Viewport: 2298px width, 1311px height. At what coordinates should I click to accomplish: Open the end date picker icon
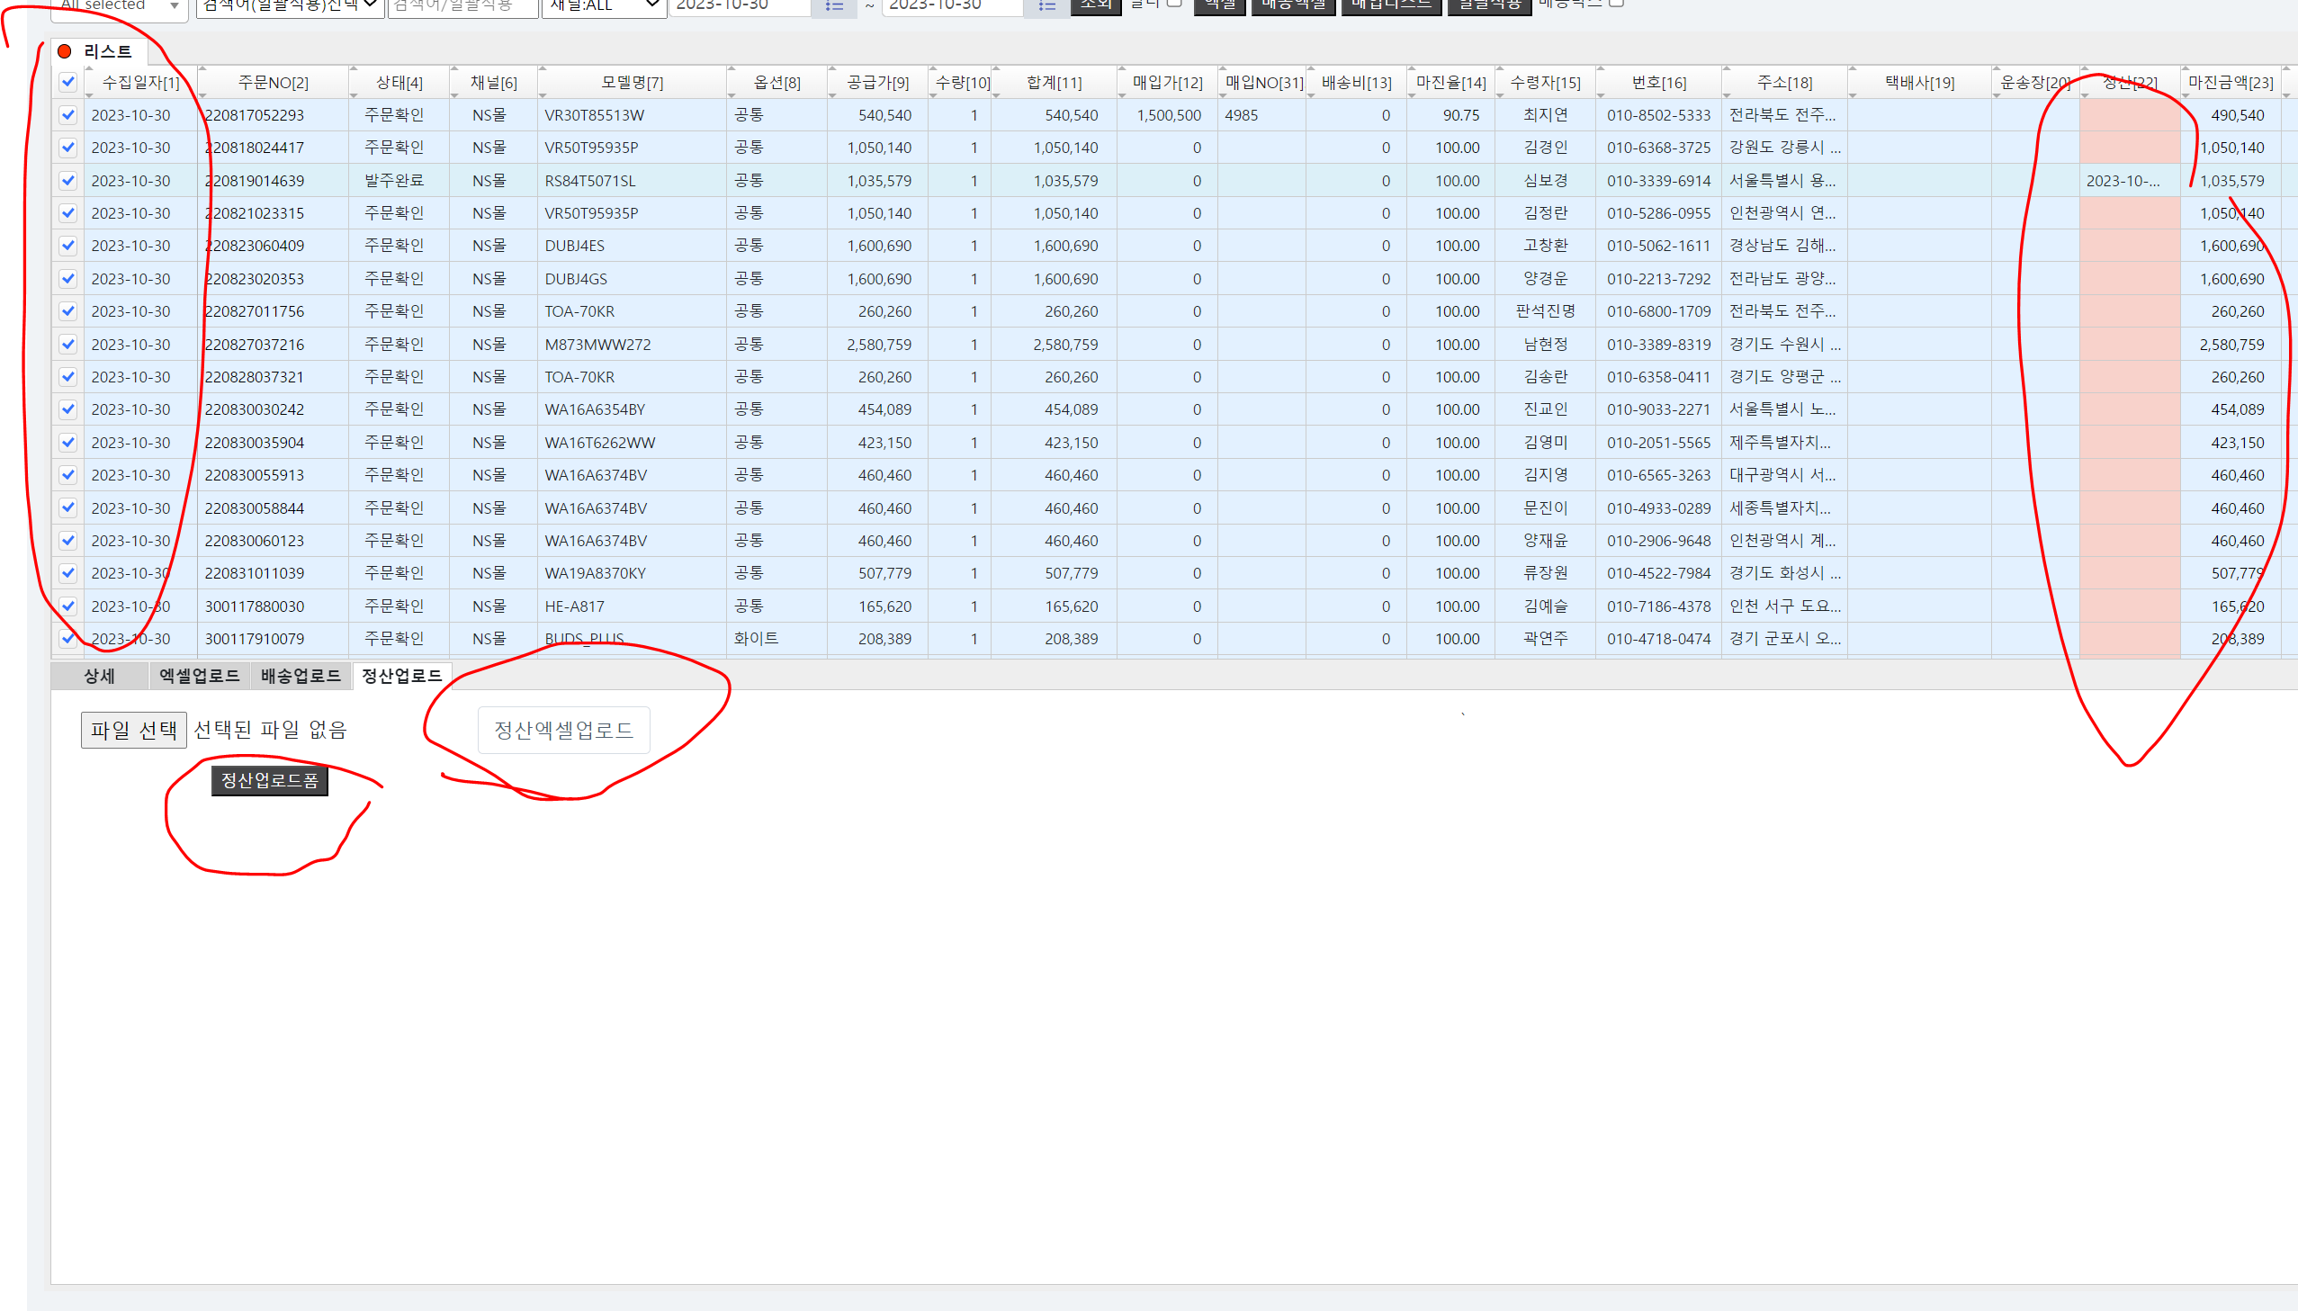pos(1046,6)
